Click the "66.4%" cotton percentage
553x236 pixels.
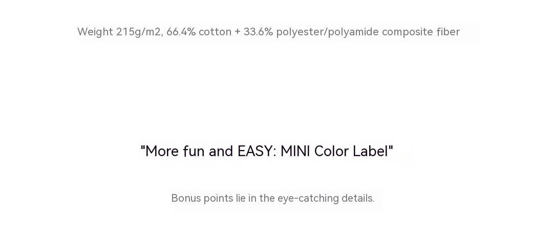181,32
